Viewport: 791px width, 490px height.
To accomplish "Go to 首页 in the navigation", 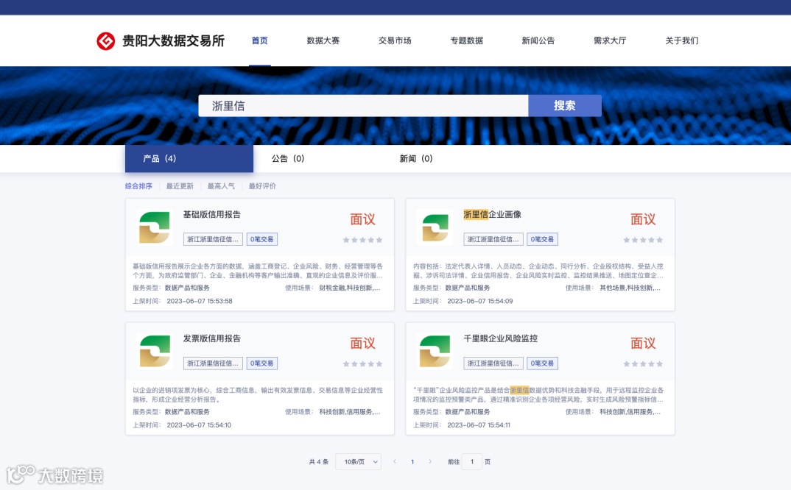I will tap(260, 41).
